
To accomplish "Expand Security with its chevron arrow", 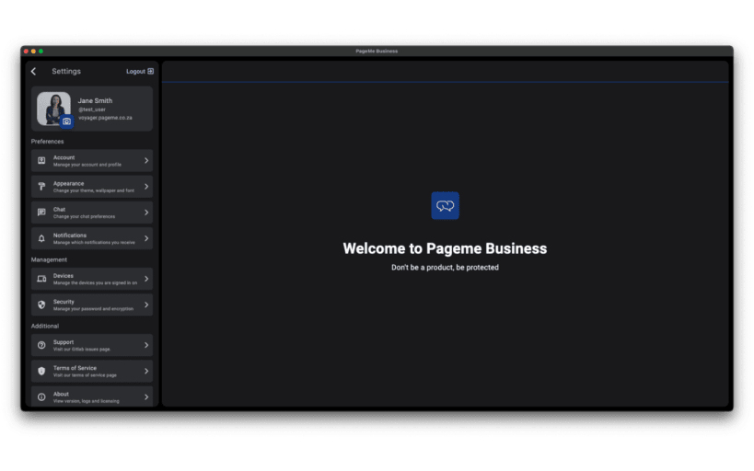I will point(146,304).
